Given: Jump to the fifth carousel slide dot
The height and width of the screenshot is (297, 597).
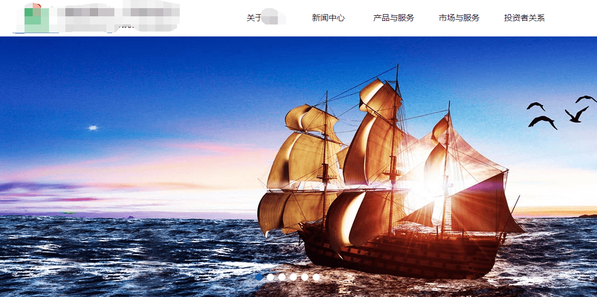Looking at the screenshot, I should 304,277.
